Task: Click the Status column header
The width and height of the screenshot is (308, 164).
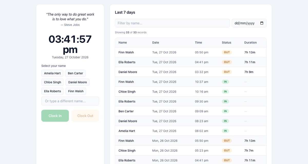Action: [226, 43]
